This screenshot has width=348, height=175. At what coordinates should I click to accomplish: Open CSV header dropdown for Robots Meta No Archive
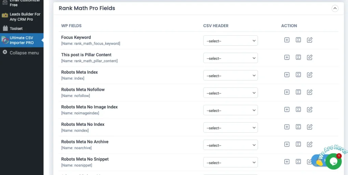pyautogui.click(x=230, y=145)
